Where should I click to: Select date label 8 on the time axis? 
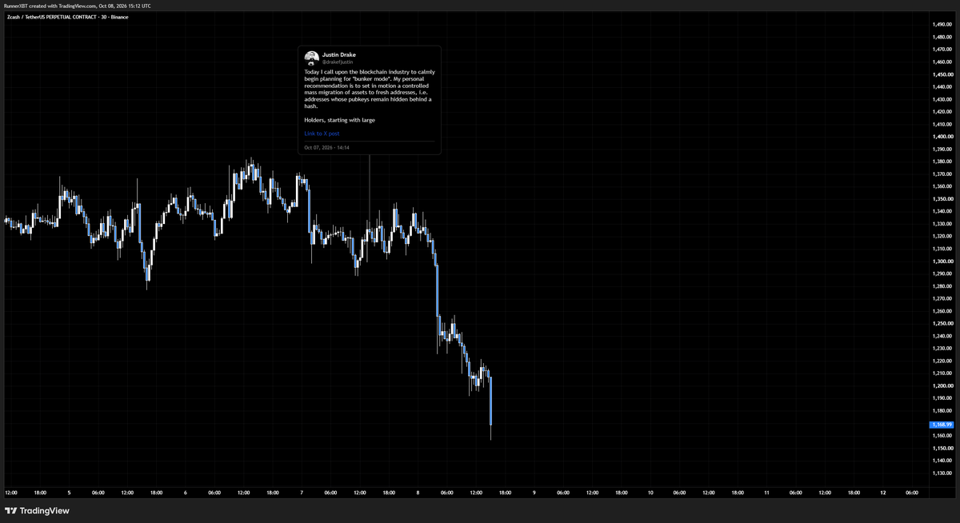coord(418,493)
